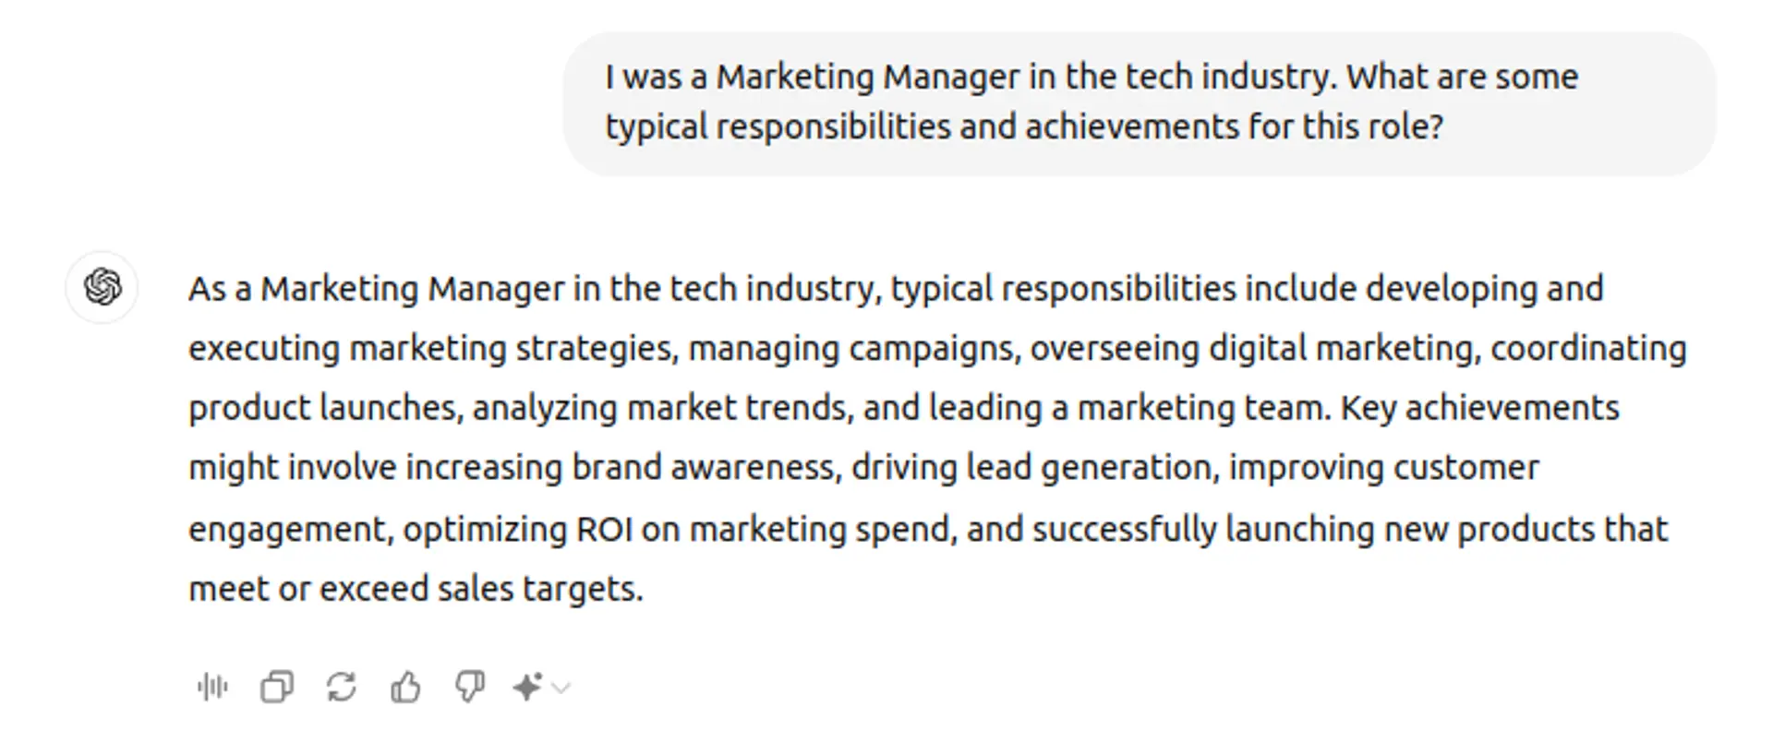Regenerate the assistant's response
This screenshot has height=731, width=1773.
tap(342, 688)
